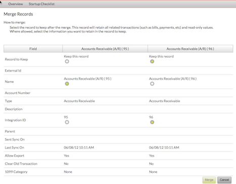The width and height of the screenshot is (236, 184).
Task: Click the Accounts Receivable (A/R) (96) column header
Action: 191,49
